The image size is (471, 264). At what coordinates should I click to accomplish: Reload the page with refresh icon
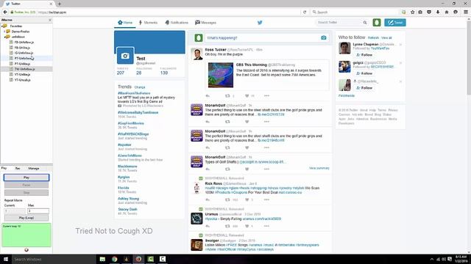click(x=305, y=12)
